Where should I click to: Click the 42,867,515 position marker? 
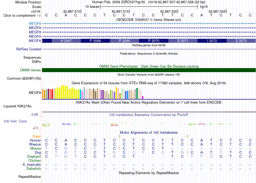coord(120,11)
